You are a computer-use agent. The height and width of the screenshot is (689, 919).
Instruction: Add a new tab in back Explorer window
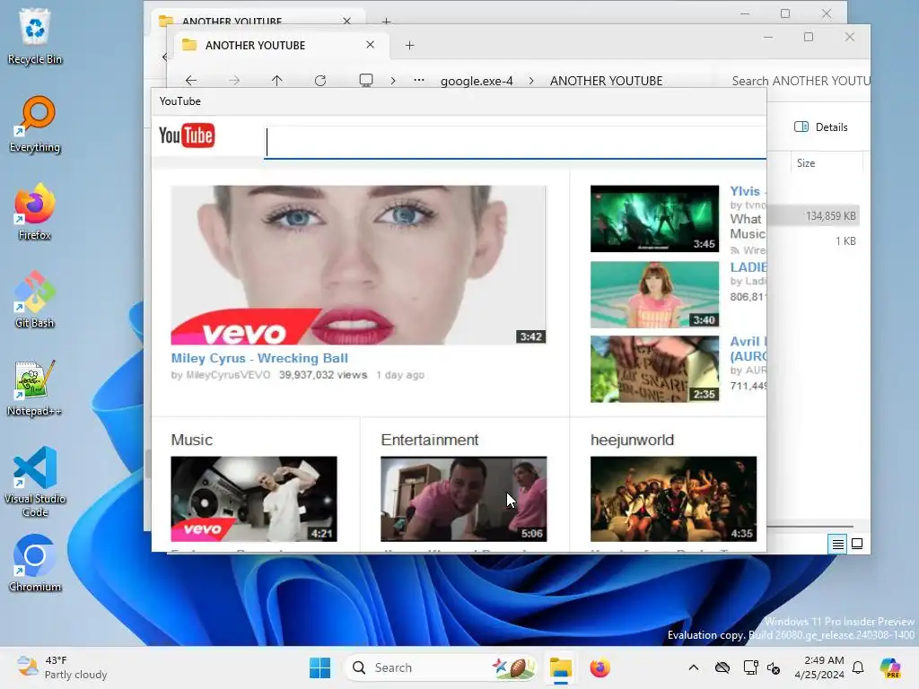(x=386, y=22)
